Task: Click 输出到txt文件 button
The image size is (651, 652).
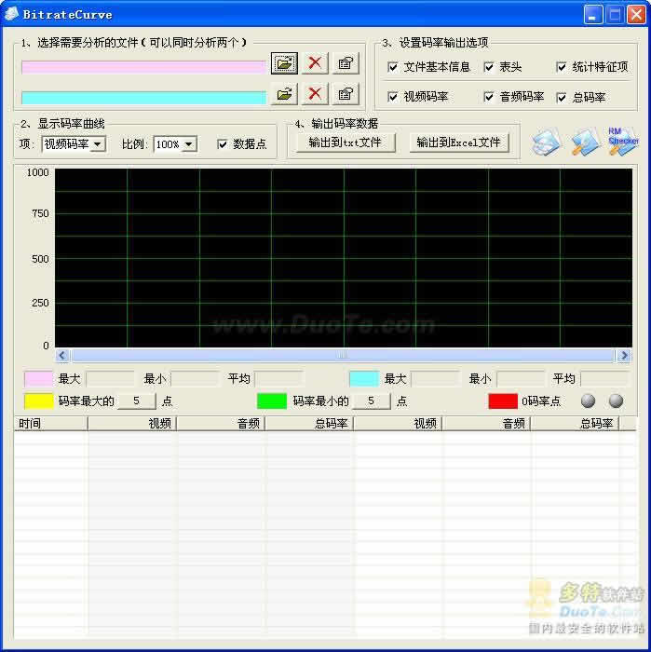Action: click(345, 143)
